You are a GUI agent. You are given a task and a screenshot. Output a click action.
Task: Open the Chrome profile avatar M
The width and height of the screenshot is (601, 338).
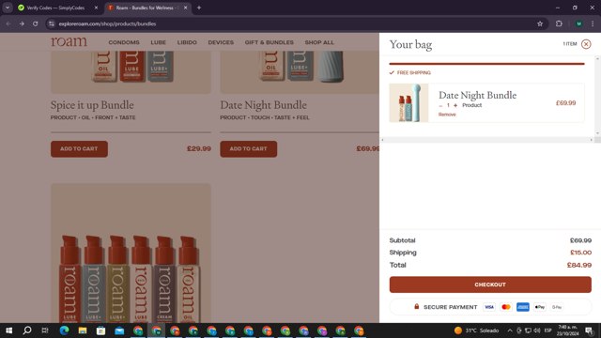(578, 23)
